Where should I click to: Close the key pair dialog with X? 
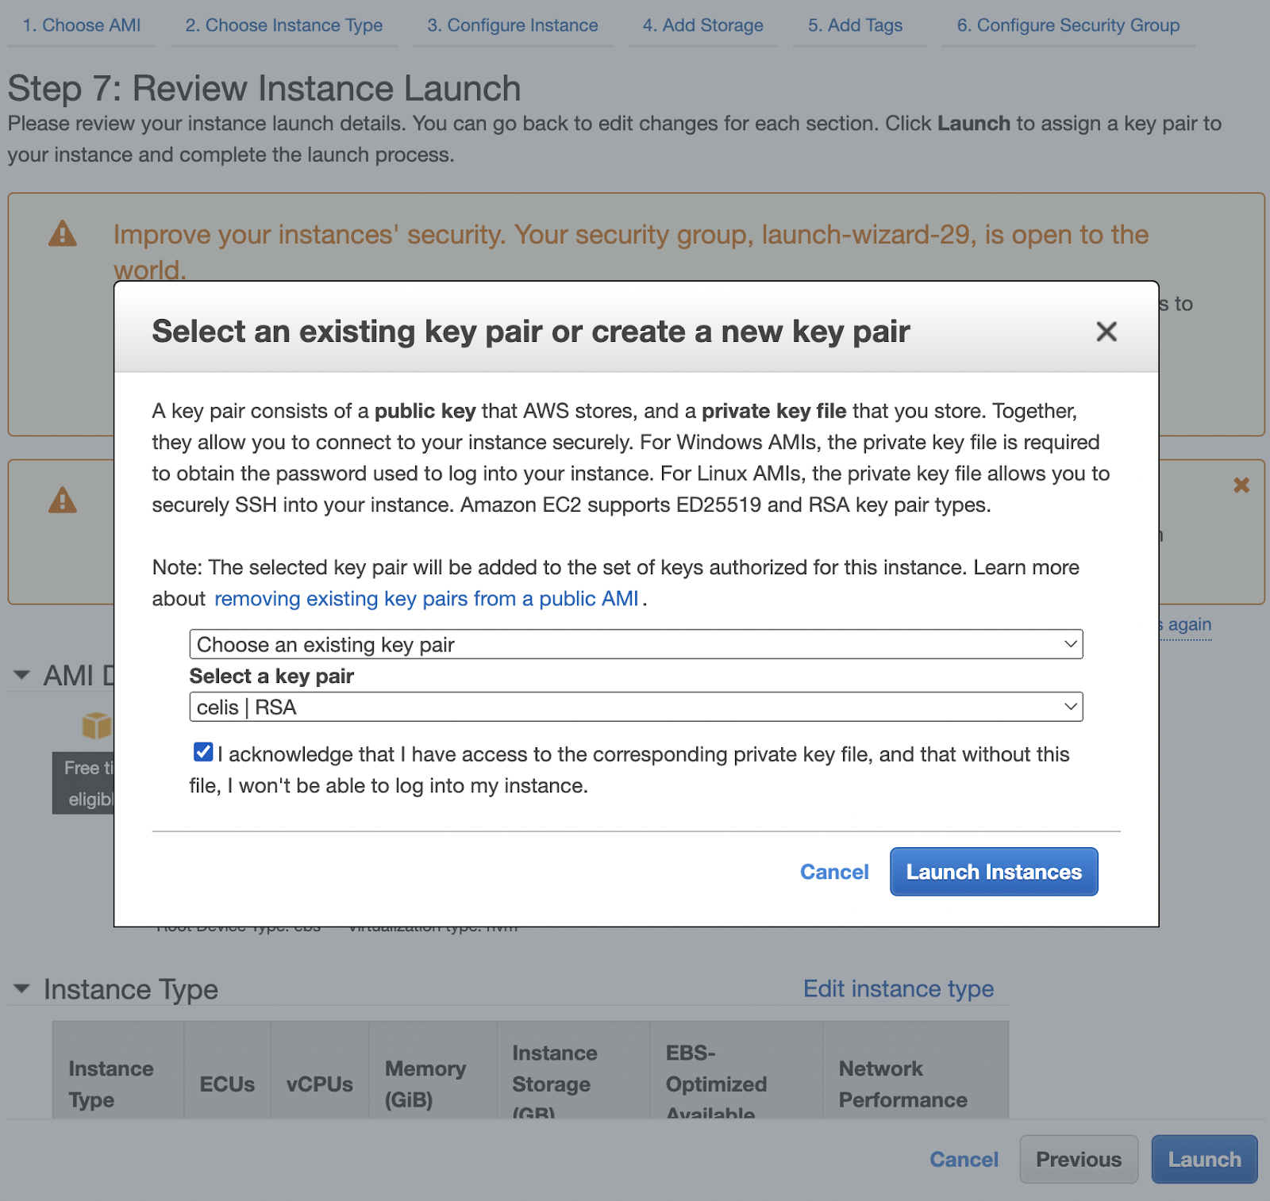1106,332
